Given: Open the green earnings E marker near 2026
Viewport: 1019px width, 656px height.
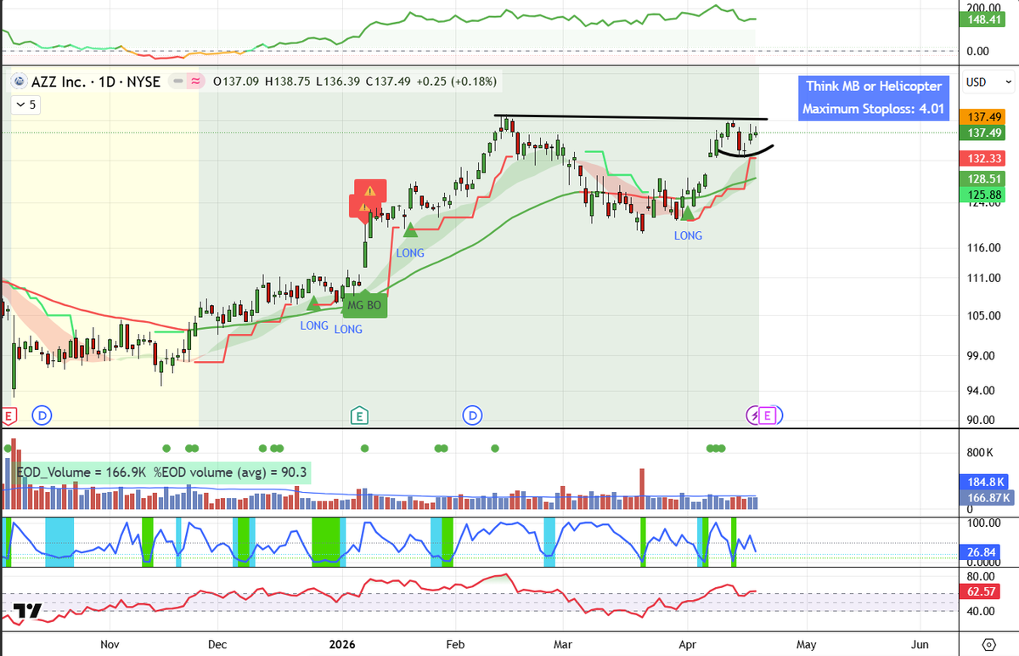Looking at the screenshot, I should 359,416.
